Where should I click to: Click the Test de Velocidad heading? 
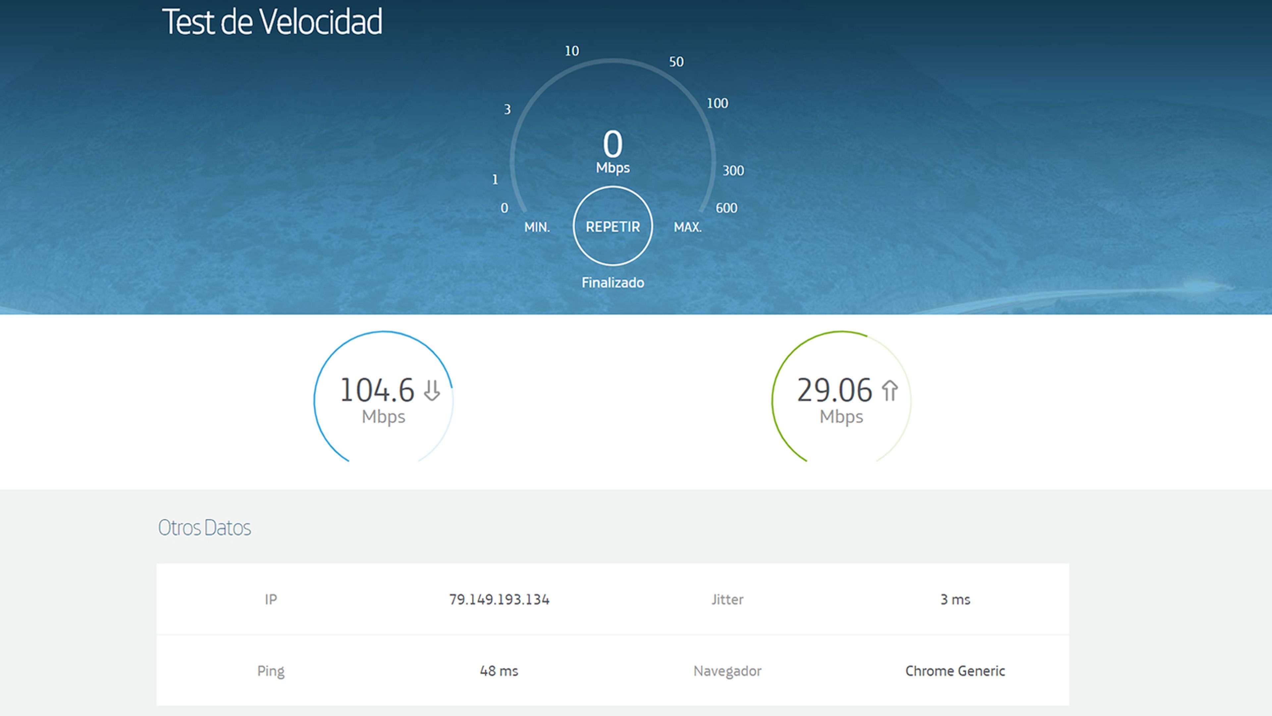point(272,22)
